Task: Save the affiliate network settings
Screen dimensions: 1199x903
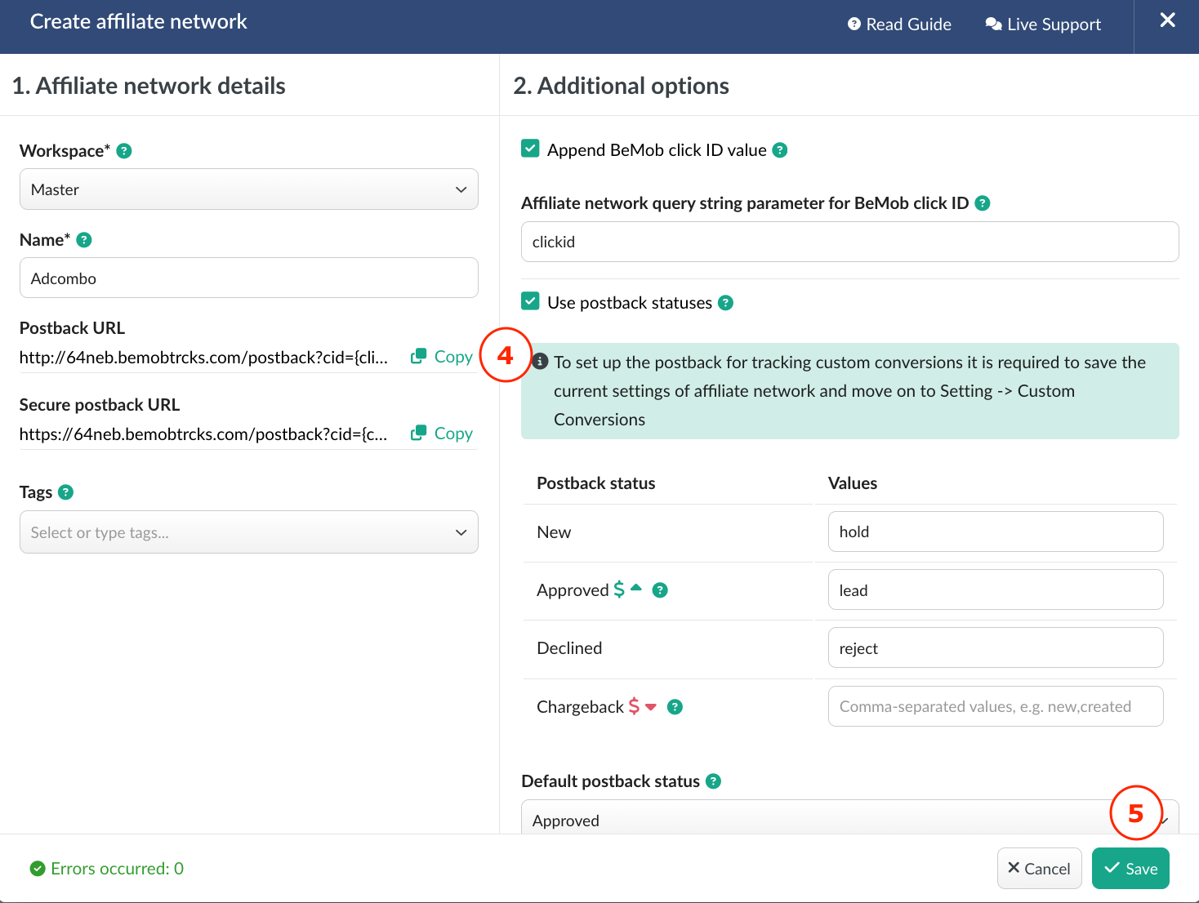Action: point(1130,869)
